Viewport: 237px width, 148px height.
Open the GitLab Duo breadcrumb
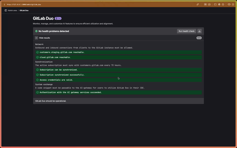[x=24, y=10]
